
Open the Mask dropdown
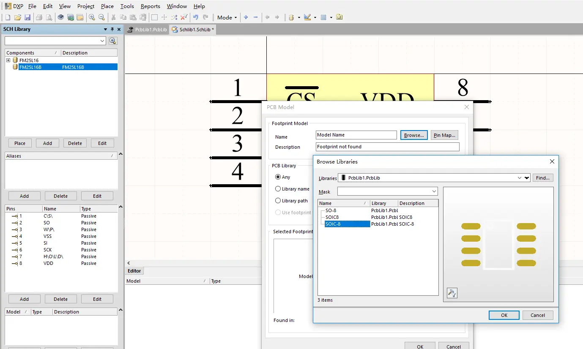point(434,192)
